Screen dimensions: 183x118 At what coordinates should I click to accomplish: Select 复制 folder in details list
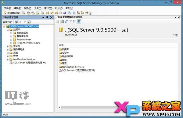coord(63,60)
